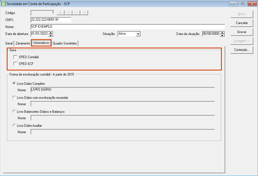The image size is (258, 176).
Task: Click the SCP window title icon
Action: 3,4
